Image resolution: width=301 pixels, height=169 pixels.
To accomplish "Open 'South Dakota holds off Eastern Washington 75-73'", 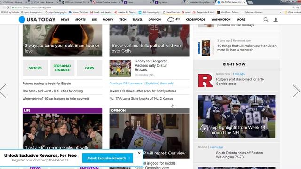I will pos(239,155).
